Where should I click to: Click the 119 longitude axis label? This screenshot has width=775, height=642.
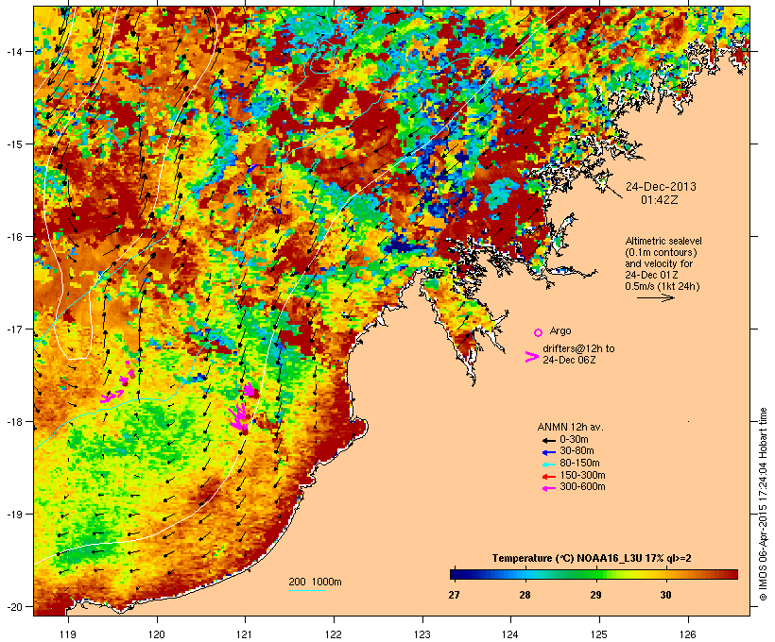point(68,634)
